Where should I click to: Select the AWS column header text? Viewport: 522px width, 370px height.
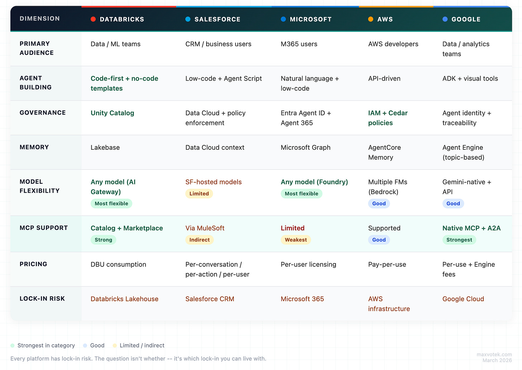[385, 19]
